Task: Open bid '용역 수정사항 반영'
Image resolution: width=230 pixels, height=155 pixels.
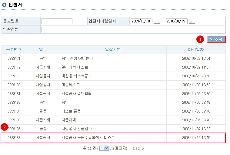Action: [x=77, y=59]
